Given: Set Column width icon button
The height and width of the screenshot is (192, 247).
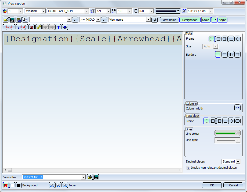Looking at the screenshot, I should point(237,108).
